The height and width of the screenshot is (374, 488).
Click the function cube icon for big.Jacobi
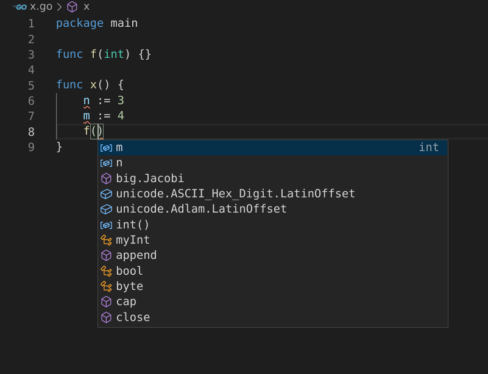[106, 178]
